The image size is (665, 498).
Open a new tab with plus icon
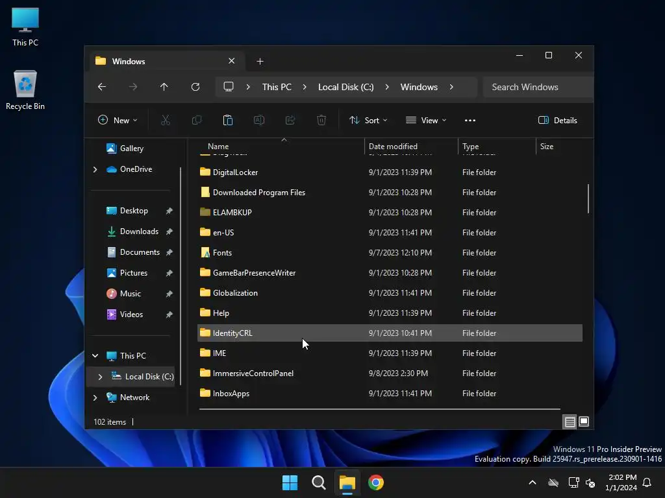(x=260, y=62)
